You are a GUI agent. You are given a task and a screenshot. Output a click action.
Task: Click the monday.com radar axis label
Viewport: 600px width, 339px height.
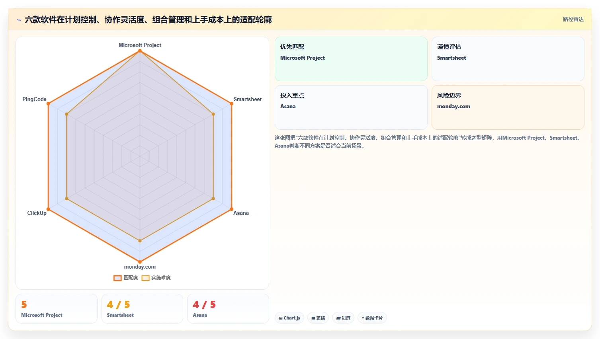pyautogui.click(x=140, y=267)
